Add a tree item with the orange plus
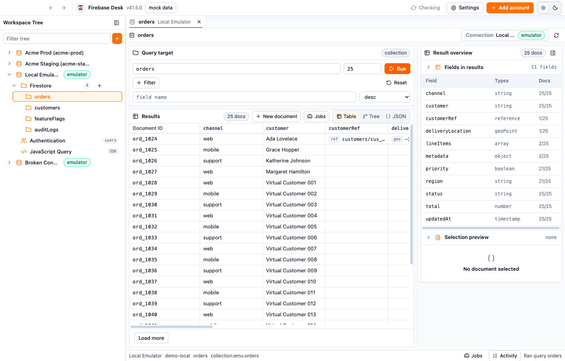 pyautogui.click(x=117, y=38)
